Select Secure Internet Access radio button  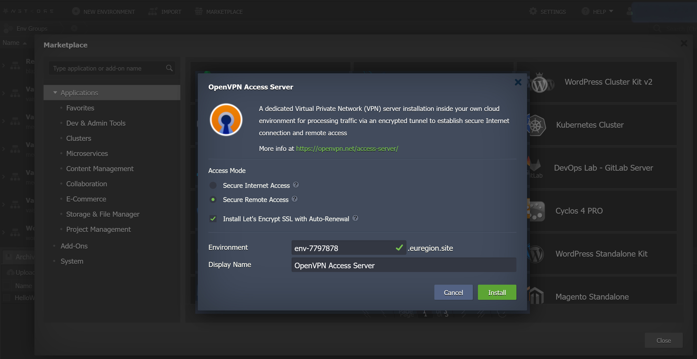213,185
